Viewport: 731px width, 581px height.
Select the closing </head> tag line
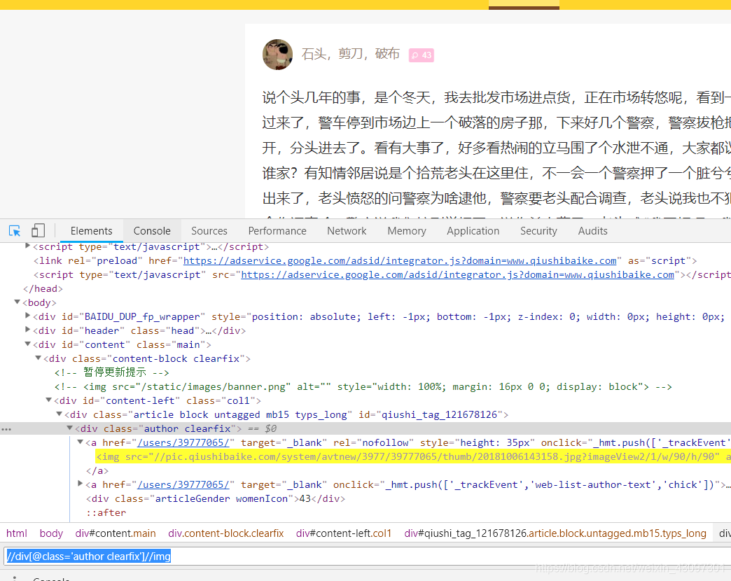point(43,288)
